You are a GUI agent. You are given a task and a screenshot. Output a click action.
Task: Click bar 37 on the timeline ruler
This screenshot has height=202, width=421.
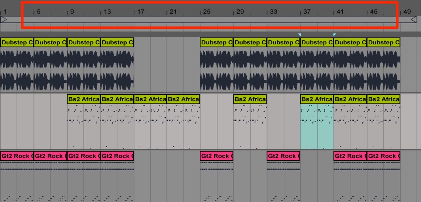click(307, 12)
